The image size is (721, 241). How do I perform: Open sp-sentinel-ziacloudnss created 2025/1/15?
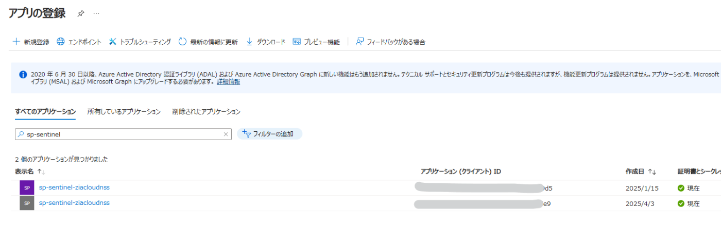(74, 187)
